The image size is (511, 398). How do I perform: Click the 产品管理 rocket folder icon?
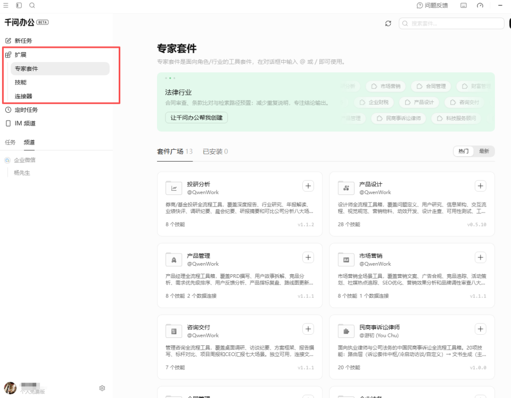174,259
